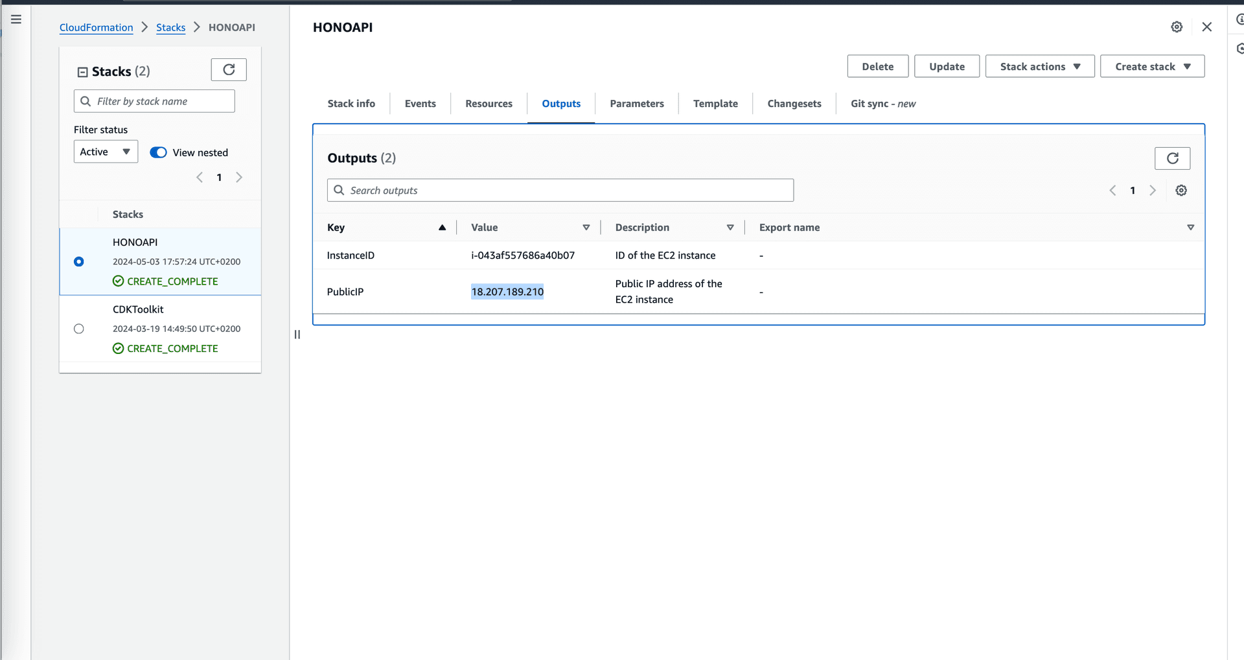The image size is (1244, 660).
Task: Open the Stack actions dropdown
Action: pyautogui.click(x=1040, y=66)
